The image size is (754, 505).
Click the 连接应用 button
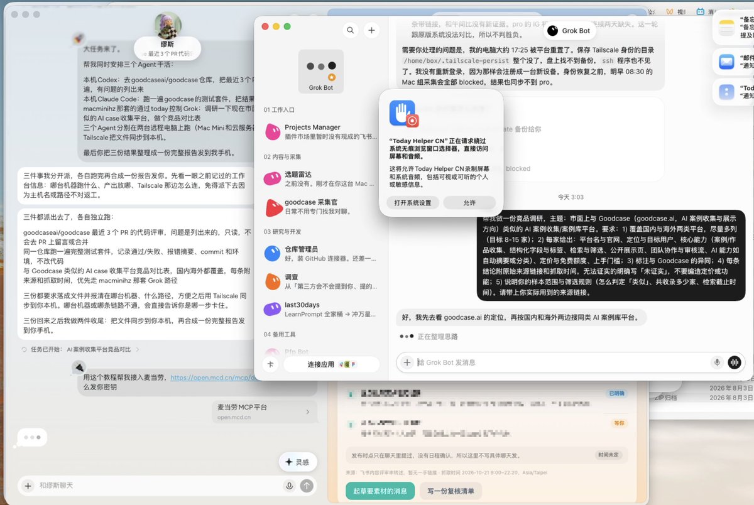tap(331, 364)
